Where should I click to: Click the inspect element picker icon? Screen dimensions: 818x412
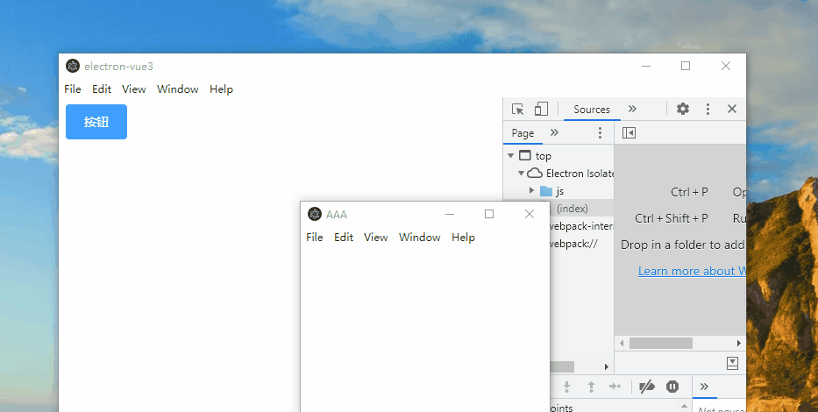(x=517, y=109)
